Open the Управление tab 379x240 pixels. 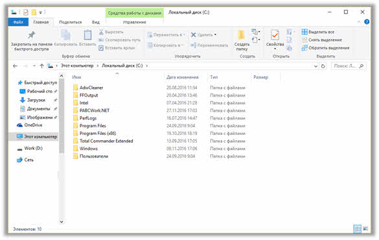(x=134, y=22)
